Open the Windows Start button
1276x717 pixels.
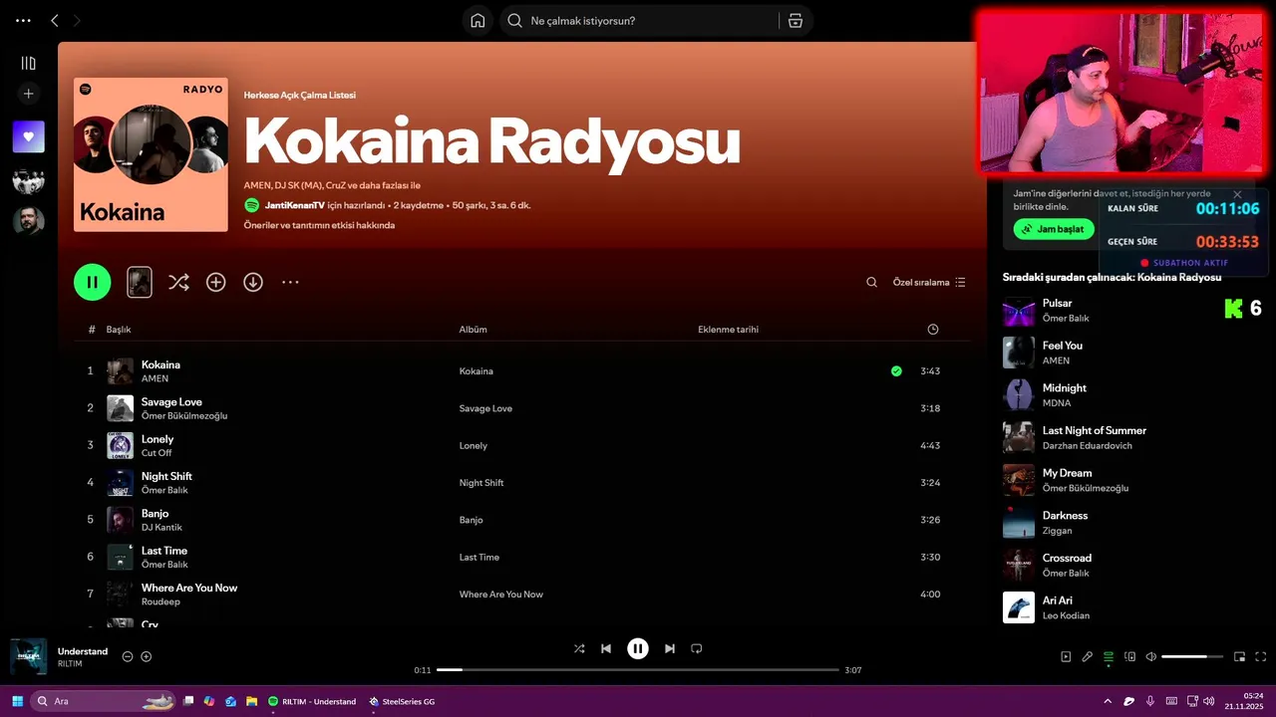coord(17,701)
